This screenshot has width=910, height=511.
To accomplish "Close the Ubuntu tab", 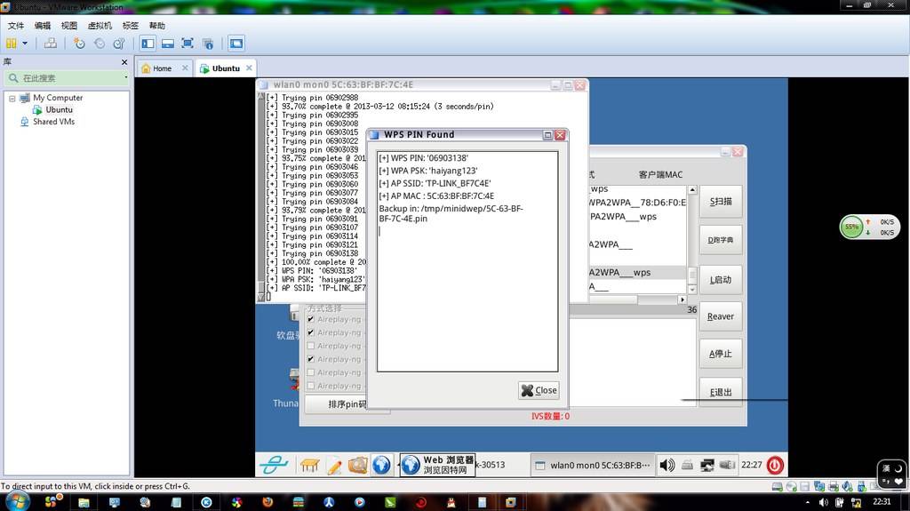I will pos(249,68).
